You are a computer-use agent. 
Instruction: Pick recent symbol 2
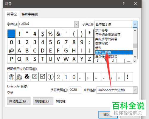coord(58,77)
